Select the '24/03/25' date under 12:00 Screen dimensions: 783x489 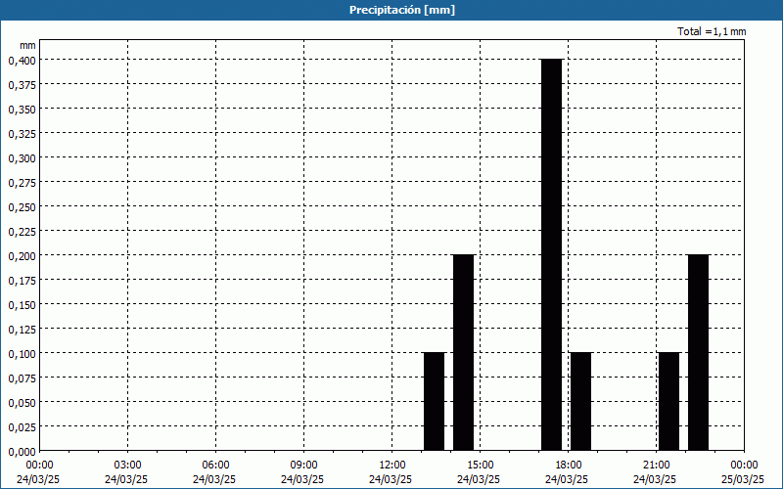[x=391, y=479]
